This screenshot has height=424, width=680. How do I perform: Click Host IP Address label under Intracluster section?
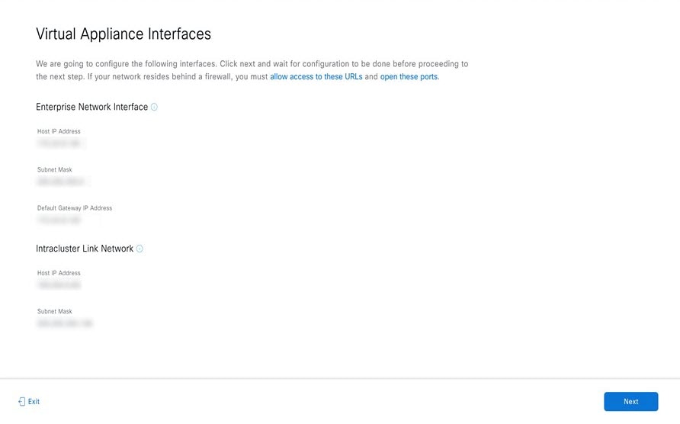click(x=59, y=273)
